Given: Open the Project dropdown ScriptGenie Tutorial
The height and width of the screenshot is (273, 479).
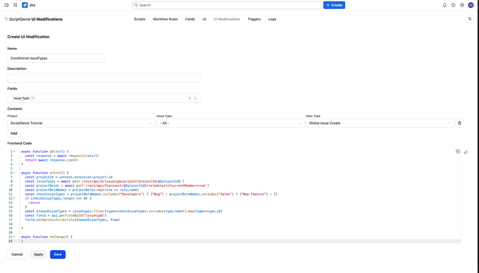Looking at the screenshot, I should pyautogui.click(x=81, y=123).
